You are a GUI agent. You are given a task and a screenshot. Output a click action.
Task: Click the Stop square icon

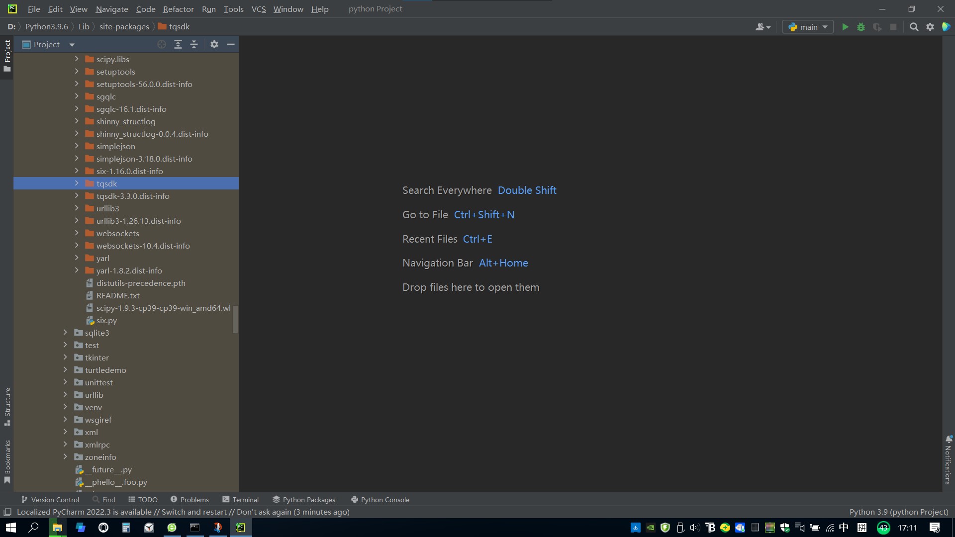[893, 27]
